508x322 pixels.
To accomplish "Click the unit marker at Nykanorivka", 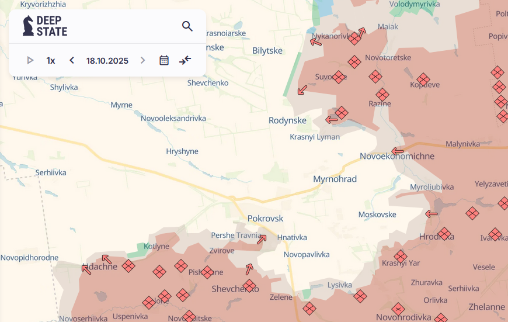I will pos(354,39).
